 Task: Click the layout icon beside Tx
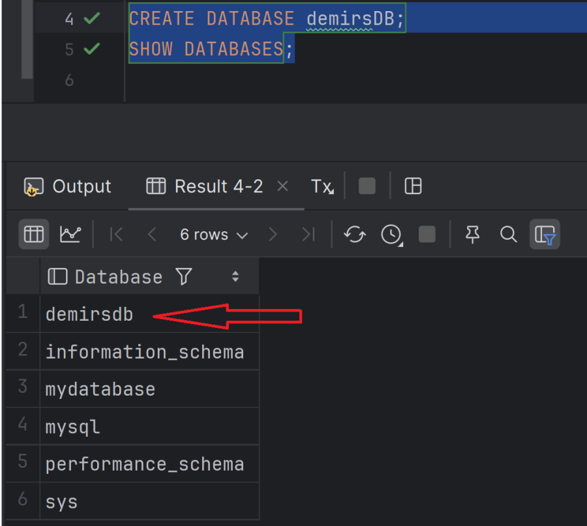tap(413, 186)
